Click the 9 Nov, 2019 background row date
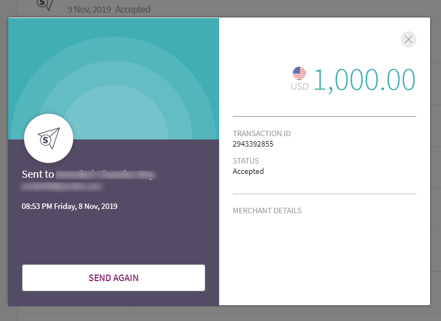 (x=89, y=9)
